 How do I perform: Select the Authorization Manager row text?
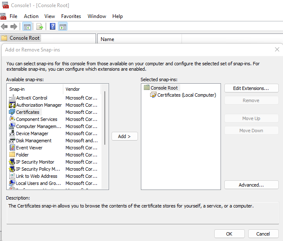[x=39, y=105]
